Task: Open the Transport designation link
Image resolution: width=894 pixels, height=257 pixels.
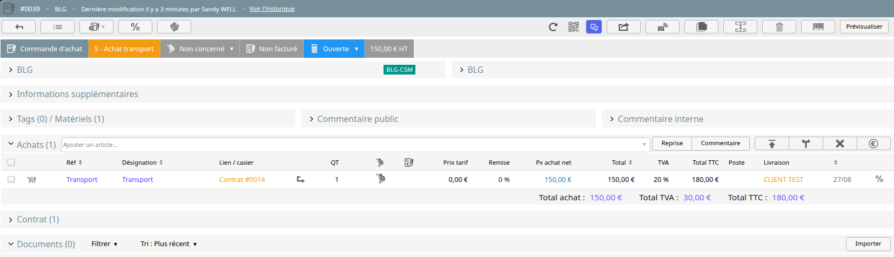Action: tap(138, 180)
